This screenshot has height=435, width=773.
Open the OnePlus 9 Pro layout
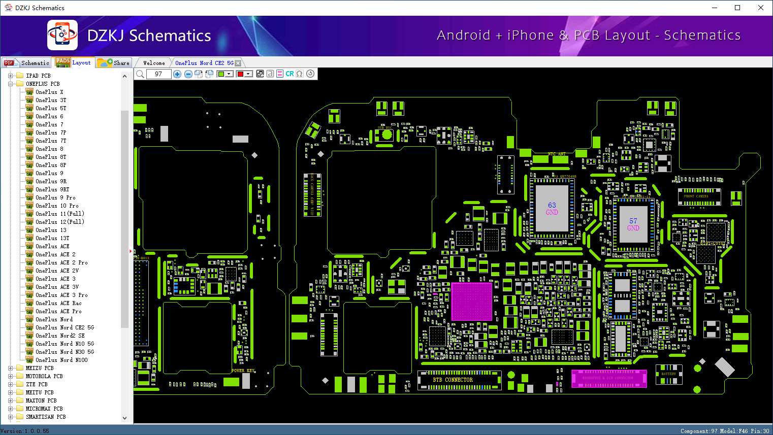click(55, 197)
